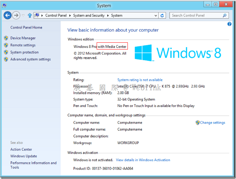Screen dimensions: 236x179
Task: Expand the arrow before Control Panel breadcrumb
Action: [x=42, y=16]
